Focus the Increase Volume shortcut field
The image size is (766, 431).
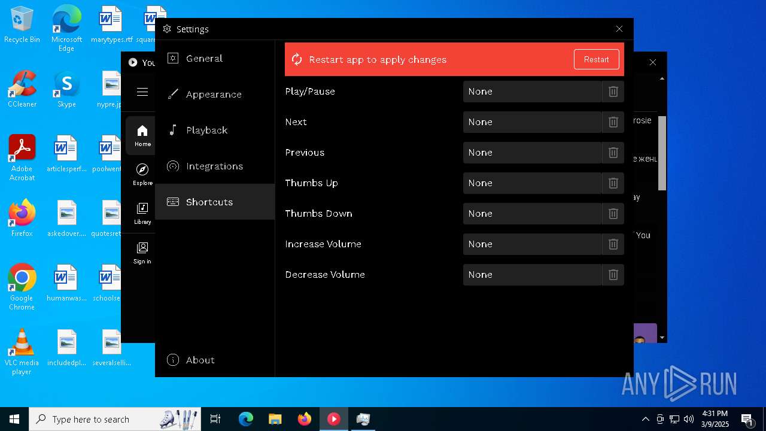(x=532, y=244)
